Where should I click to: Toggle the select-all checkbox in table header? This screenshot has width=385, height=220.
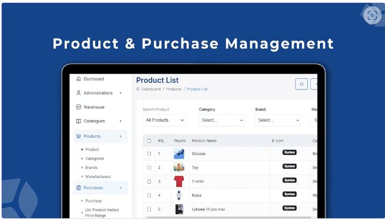click(x=149, y=141)
